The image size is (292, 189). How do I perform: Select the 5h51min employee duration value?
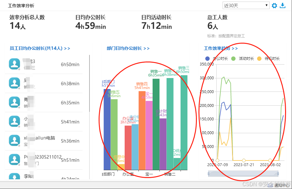70,160
